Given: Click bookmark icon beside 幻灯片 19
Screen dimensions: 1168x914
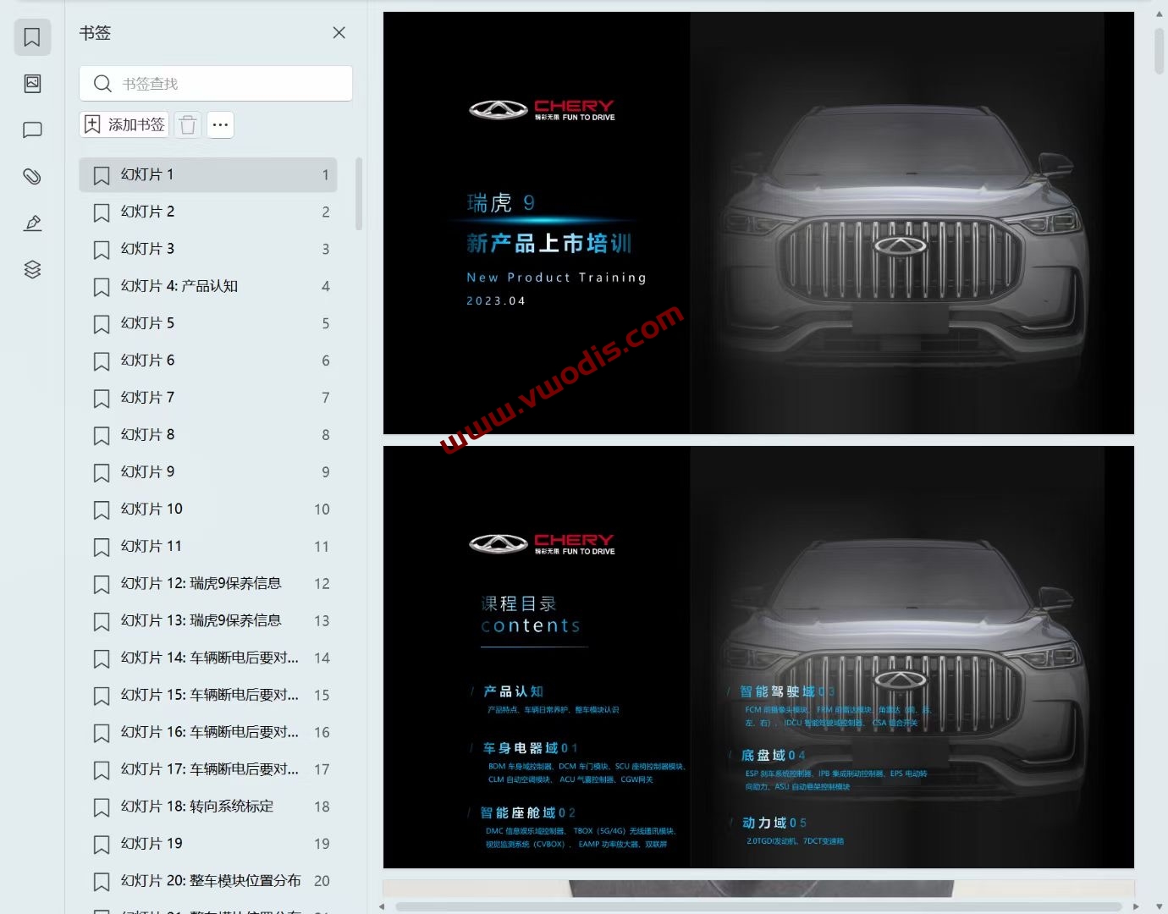Looking at the screenshot, I should pyautogui.click(x=102, y=845).
